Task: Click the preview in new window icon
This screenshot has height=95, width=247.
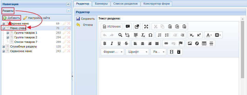Action: [x=137, y=27]
